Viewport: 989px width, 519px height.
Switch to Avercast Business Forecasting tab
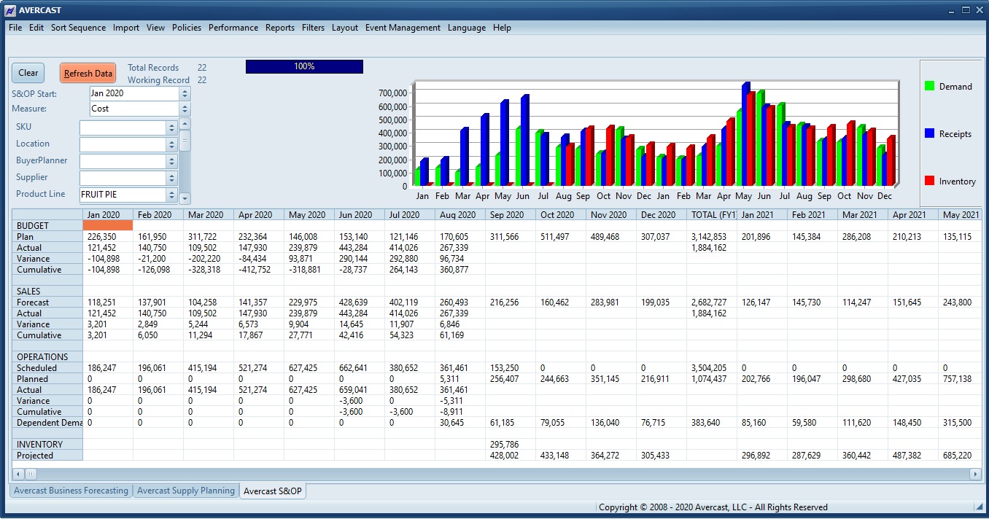71,491
